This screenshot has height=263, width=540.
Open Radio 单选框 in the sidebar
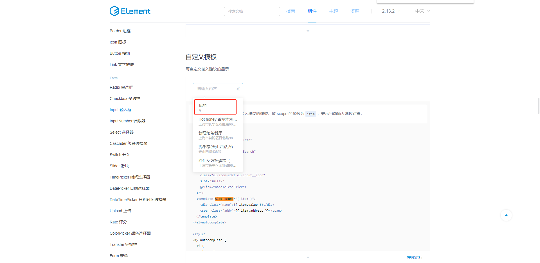[121, 87]
